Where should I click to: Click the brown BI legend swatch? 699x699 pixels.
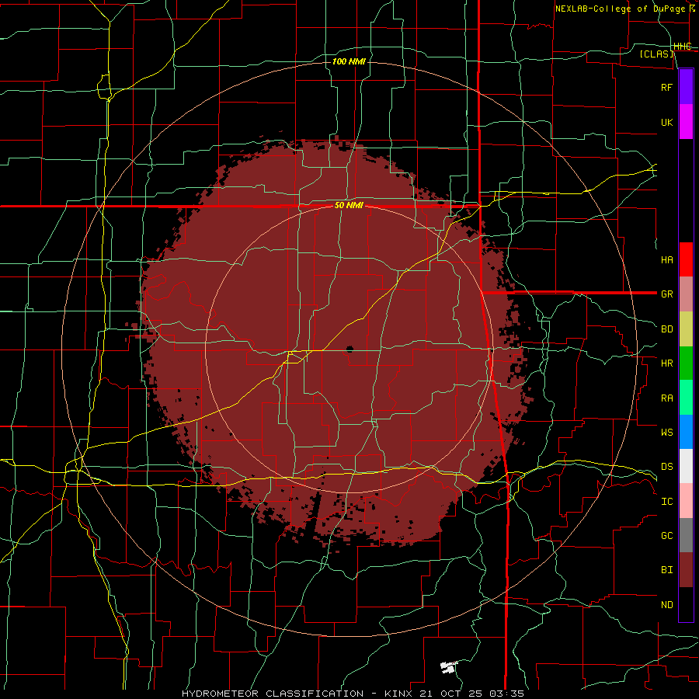click(x=686, y=570)
